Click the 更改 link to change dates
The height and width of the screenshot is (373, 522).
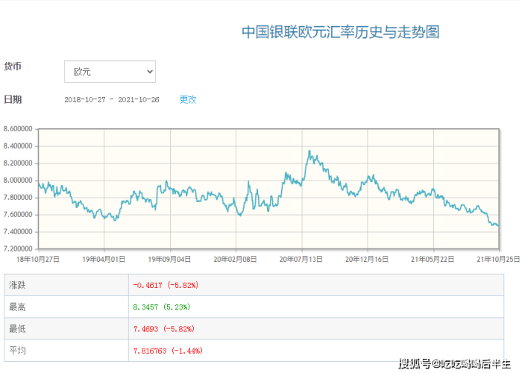click(188, 99)
